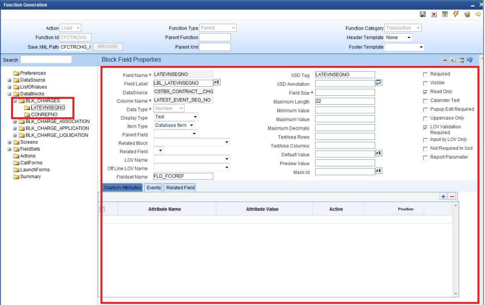
Task: Check Not Required In Xsd
Action: (425, 149)
